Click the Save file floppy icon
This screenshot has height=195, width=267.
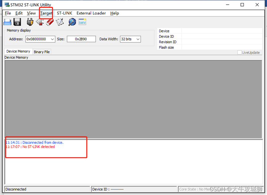[x=17, y=22]
